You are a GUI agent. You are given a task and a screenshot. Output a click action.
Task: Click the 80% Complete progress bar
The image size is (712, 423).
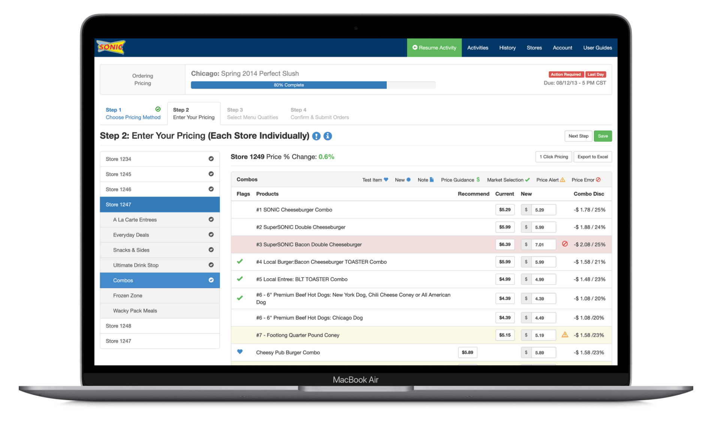[289, 85]
